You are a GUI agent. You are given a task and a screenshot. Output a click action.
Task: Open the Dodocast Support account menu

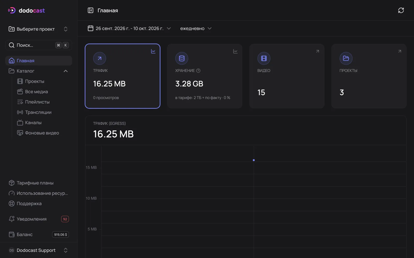coord(39,250)
